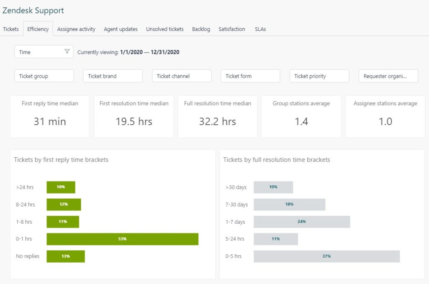
Task: Click the Zendesk Support title
Action: tap(33, 10)
